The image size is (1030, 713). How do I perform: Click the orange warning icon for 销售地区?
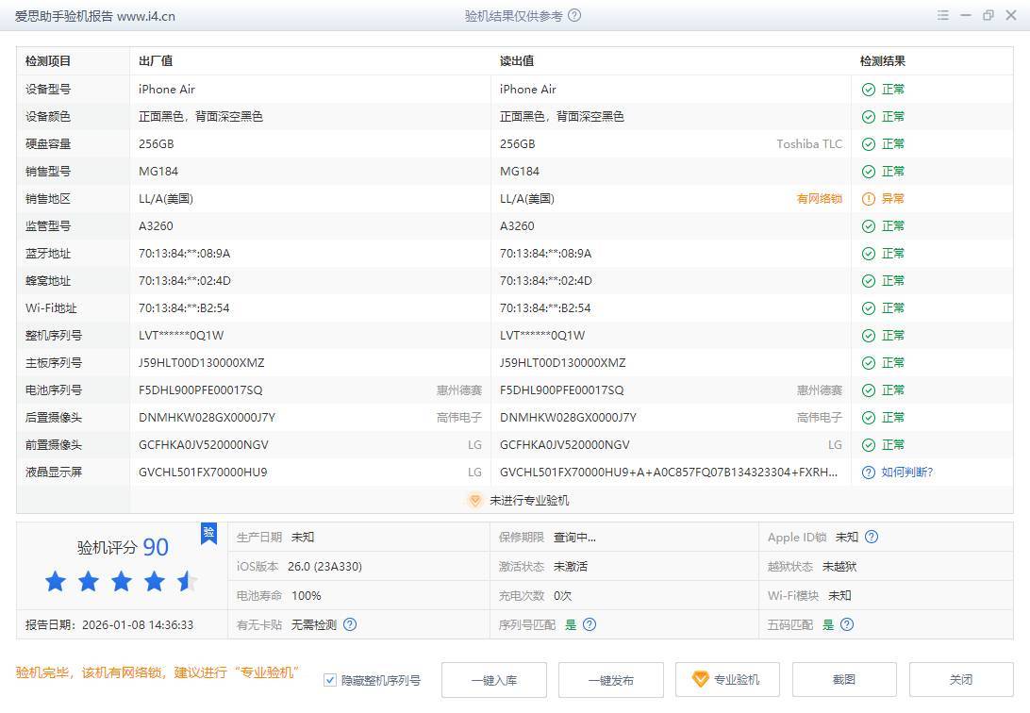click(868, 199)
